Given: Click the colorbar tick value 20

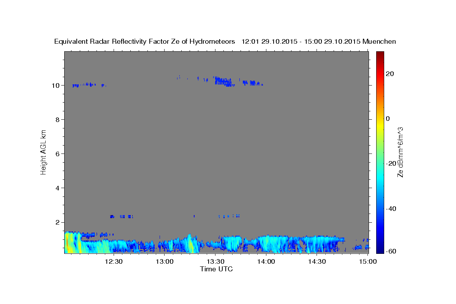Looking at the screenshot, I should click(389, 74).
